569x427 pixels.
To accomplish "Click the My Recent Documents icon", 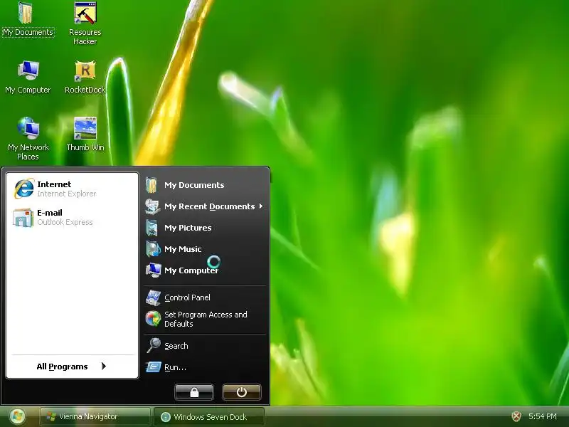I will point(152,206).
